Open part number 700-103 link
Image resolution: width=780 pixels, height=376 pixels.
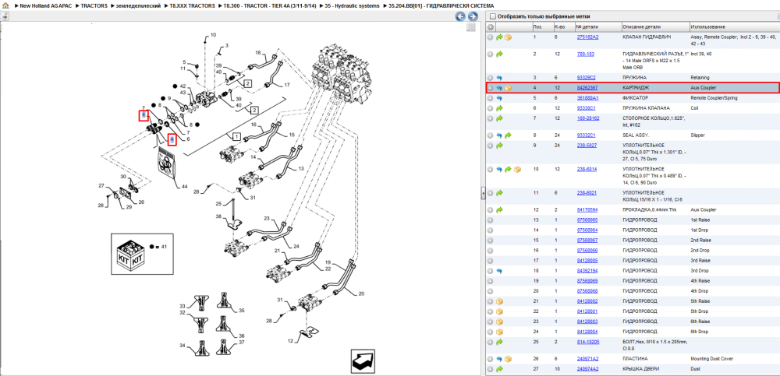click(x=586, y=54)
